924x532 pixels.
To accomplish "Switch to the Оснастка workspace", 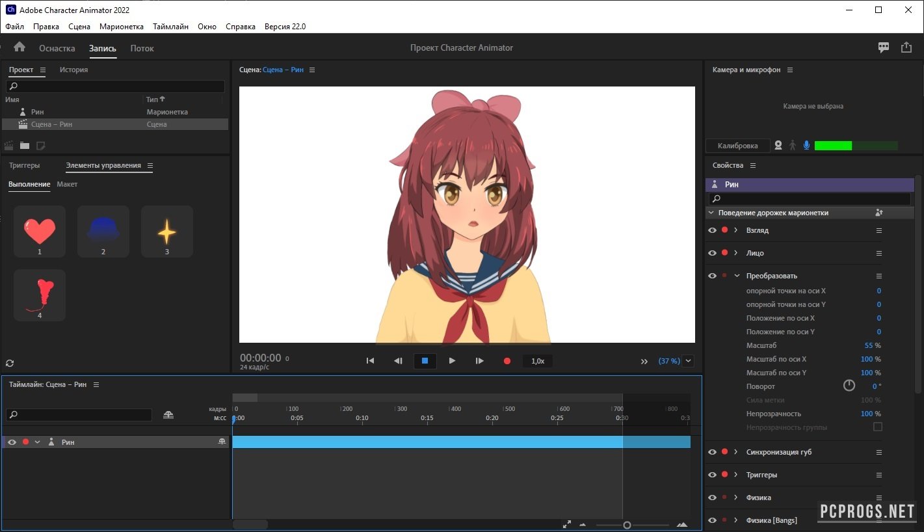I will point(57,48).
